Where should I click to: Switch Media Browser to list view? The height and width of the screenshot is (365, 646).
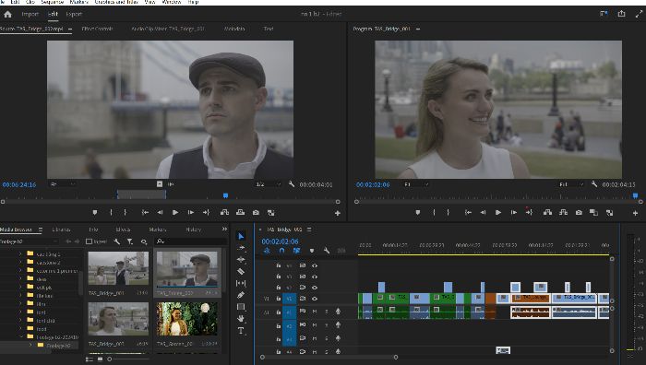(x=90, y=359)
